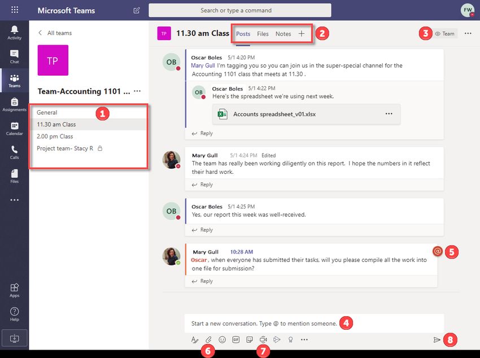The width and height of the screenshot is (480, 358).
Task: Open the sticker picker
Action: 250,339
